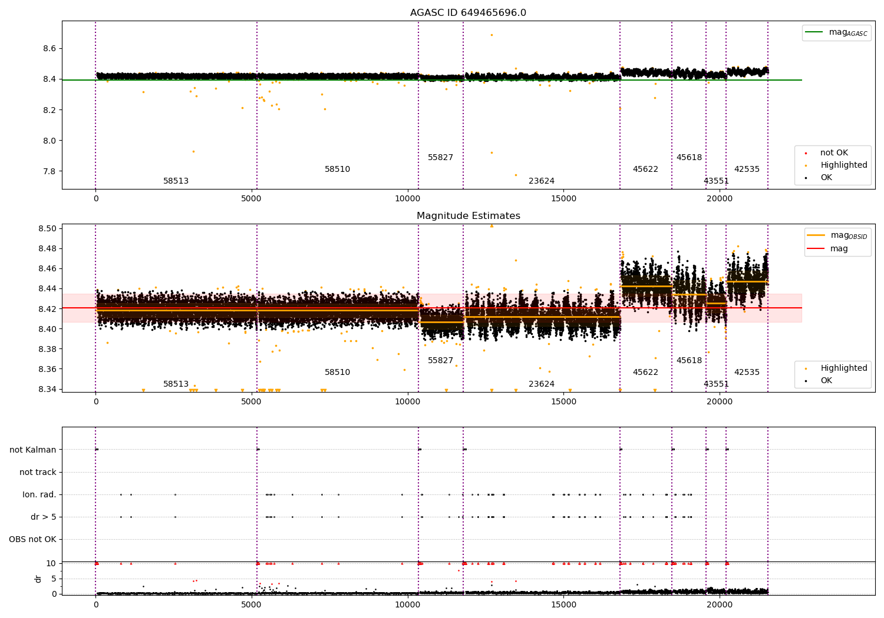This screenshot has width=884, height=618.
Task: Click y-axis tick 10 in the dr panel
Action: click(x=51, y=564)
